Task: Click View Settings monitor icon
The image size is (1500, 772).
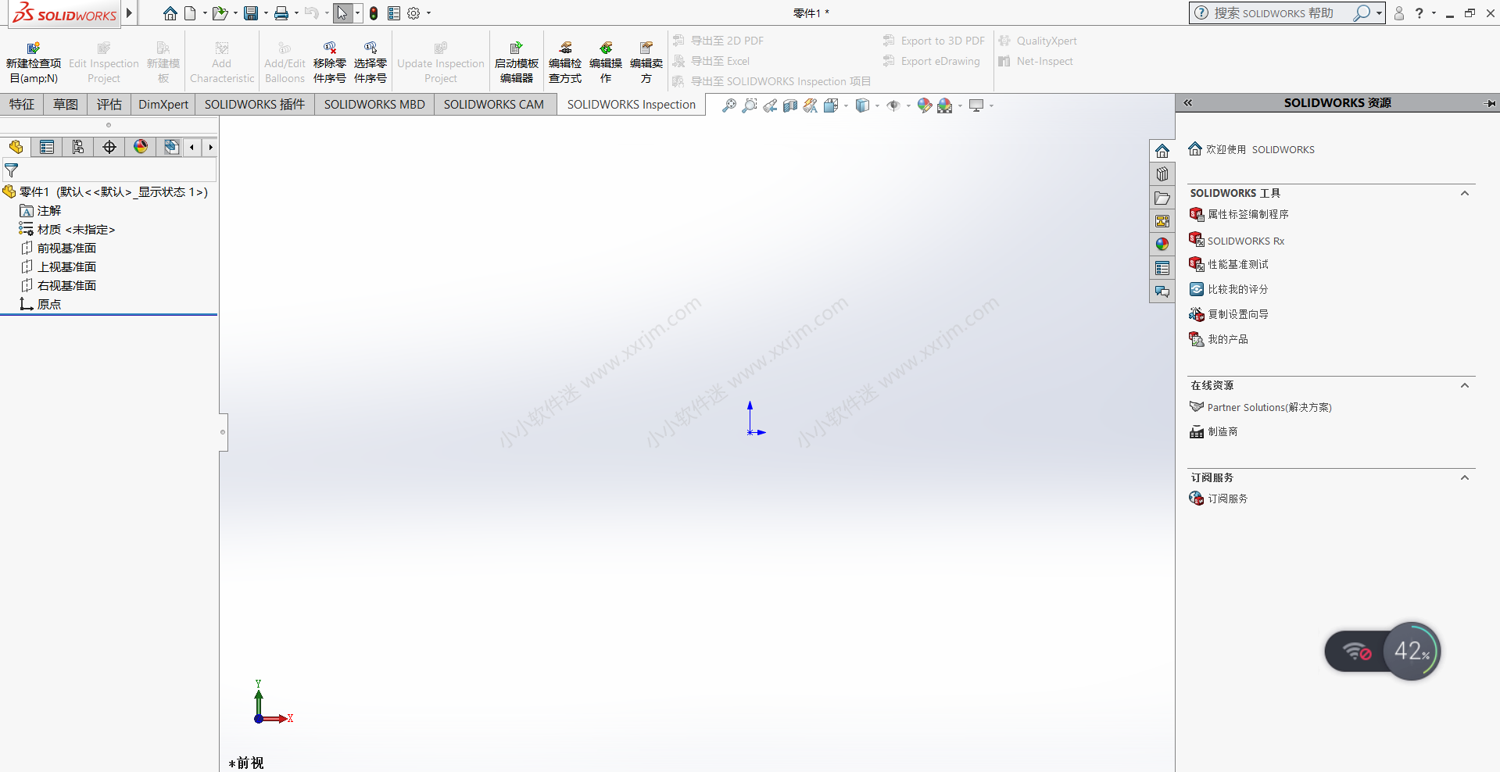Action: (976, 105)
